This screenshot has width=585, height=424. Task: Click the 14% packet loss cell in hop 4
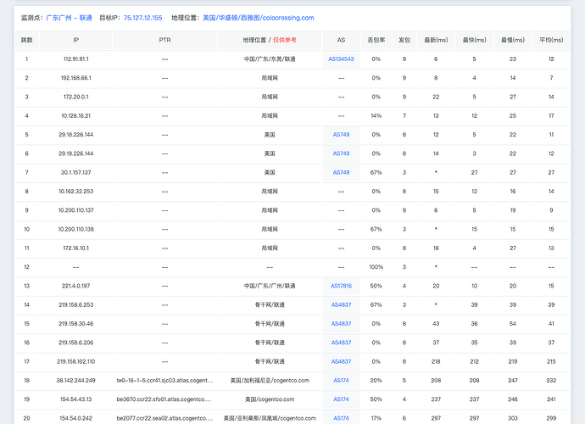pyautogui.click(x=376, y=115)
